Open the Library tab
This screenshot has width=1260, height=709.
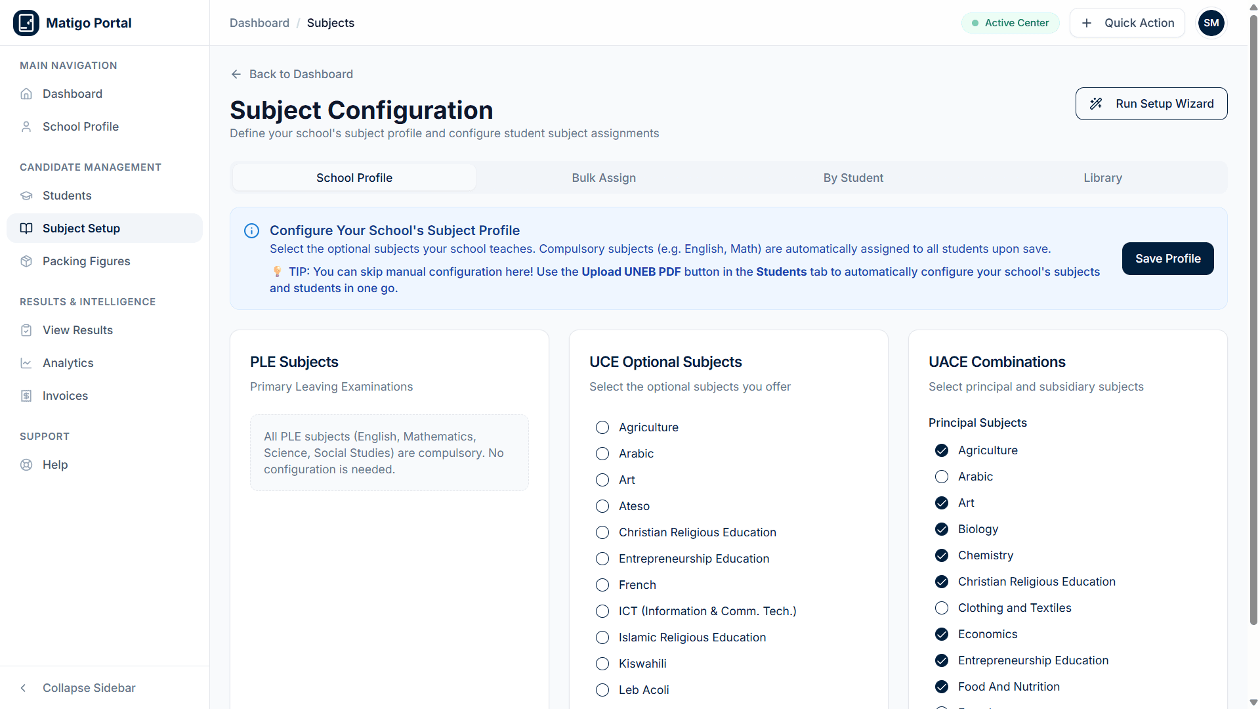pos(1102,178)
